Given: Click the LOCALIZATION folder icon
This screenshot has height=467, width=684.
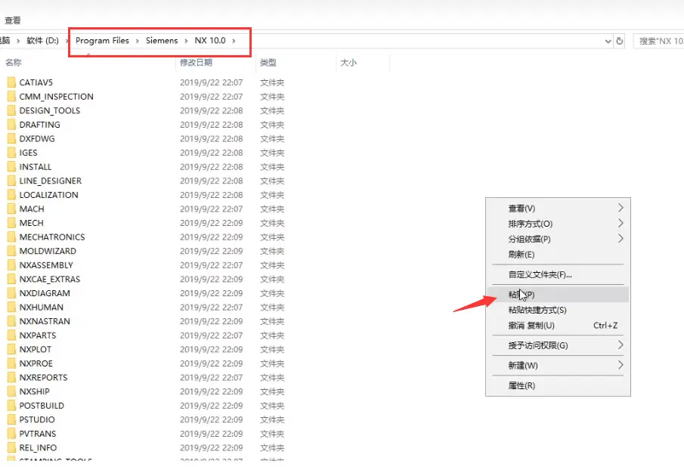Looking at the screenshot, I should 12,195.
